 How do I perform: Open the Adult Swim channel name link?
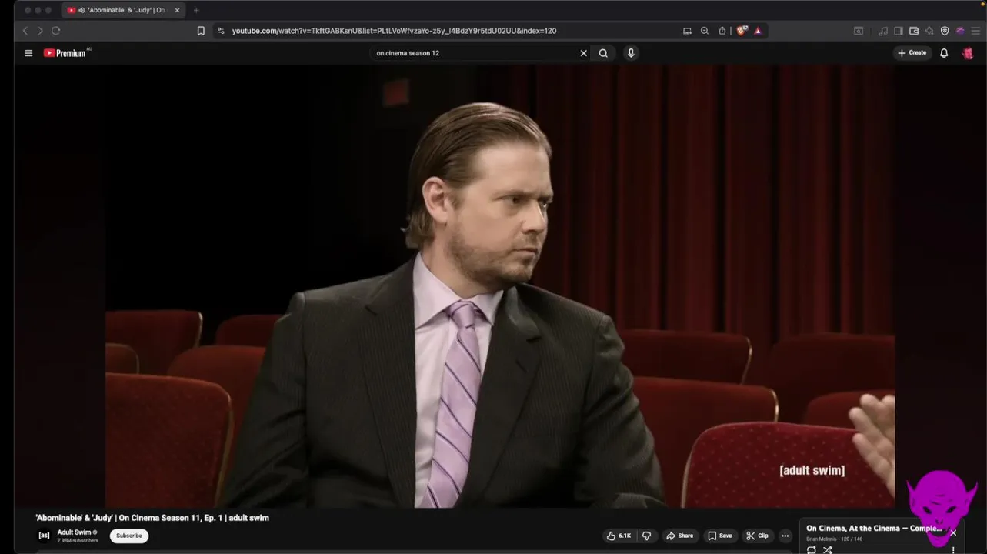click(74, 532)
